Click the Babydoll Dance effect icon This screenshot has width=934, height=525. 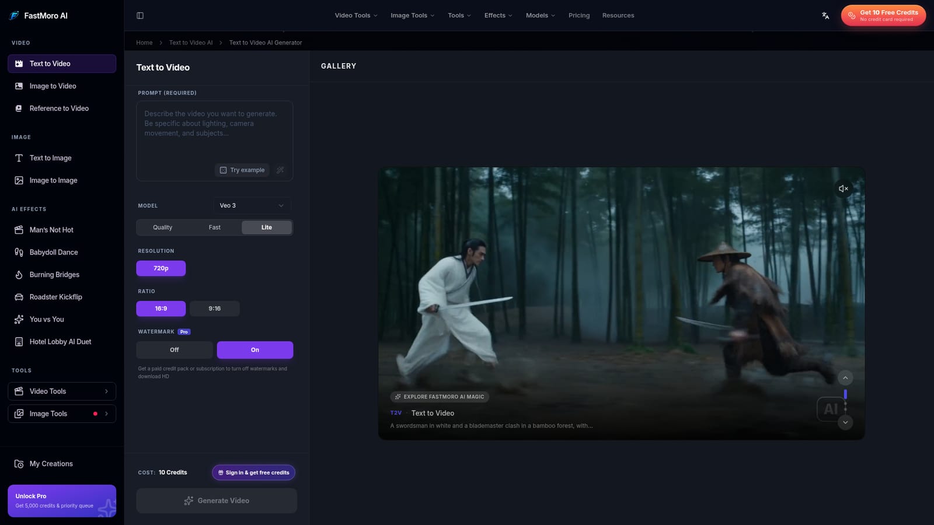tap(19, 252)
